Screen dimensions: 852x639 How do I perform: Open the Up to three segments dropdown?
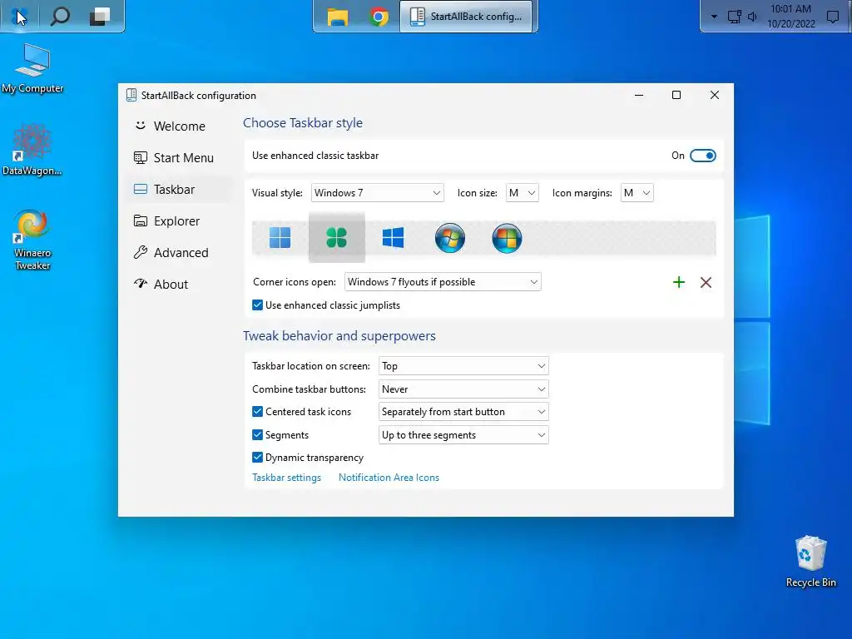point(463,434)
